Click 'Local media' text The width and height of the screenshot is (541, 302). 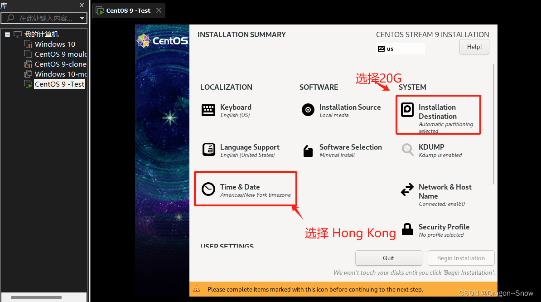click(x=334, y=115)
